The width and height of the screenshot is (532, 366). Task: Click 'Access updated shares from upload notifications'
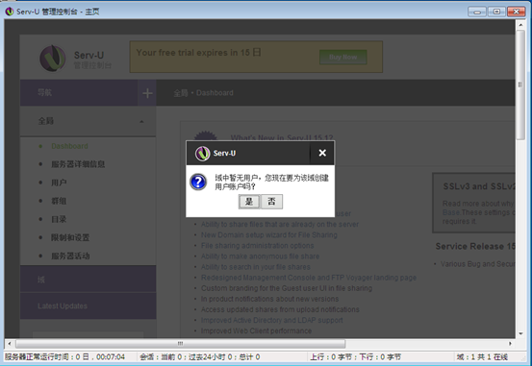tap(280, 309)
